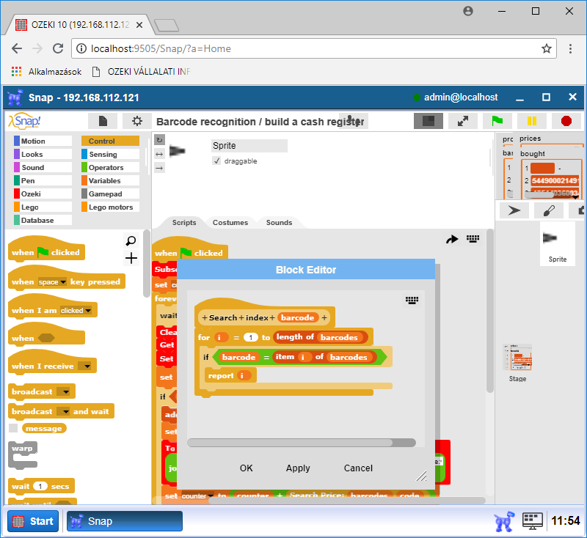The width and height of the screenshot is (587, 538).
Task: Switch to the Costumes tab
Action: point(230,222)
